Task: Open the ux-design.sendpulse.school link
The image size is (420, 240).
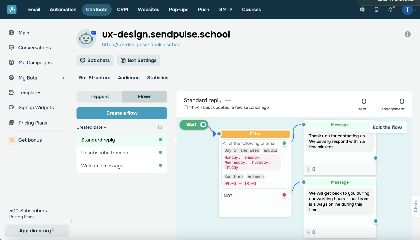Action: click(x=142, y=44)
